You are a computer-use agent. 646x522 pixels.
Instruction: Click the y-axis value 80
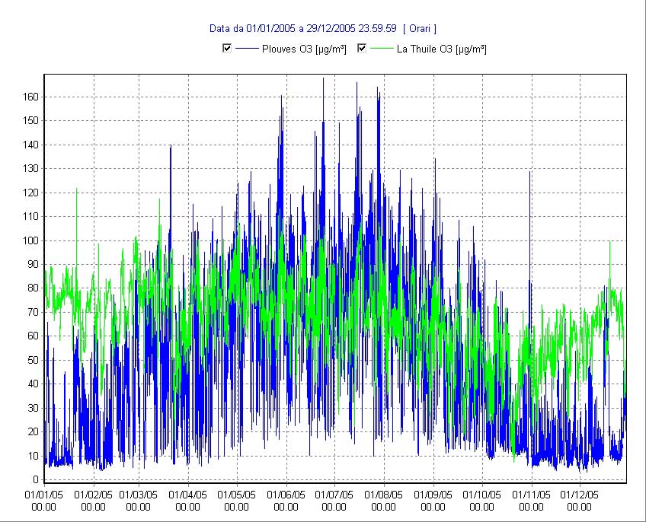click(x=33, y=288)
